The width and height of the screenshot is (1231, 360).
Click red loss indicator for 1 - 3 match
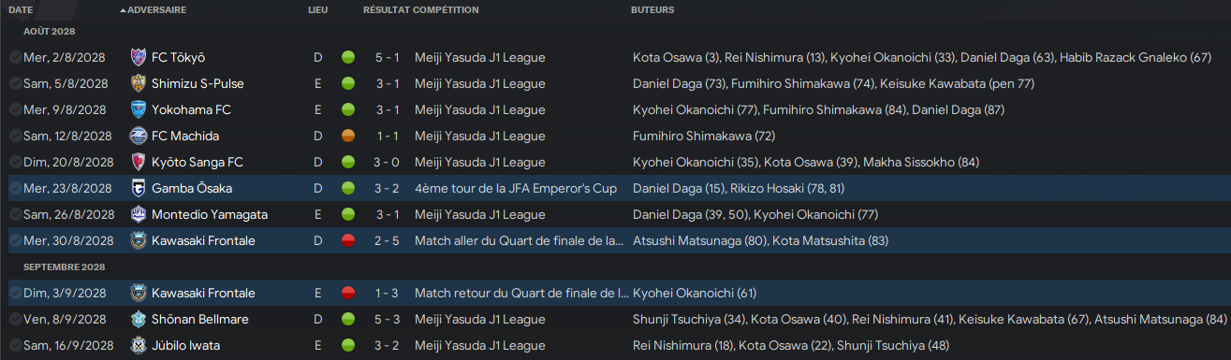348,293
